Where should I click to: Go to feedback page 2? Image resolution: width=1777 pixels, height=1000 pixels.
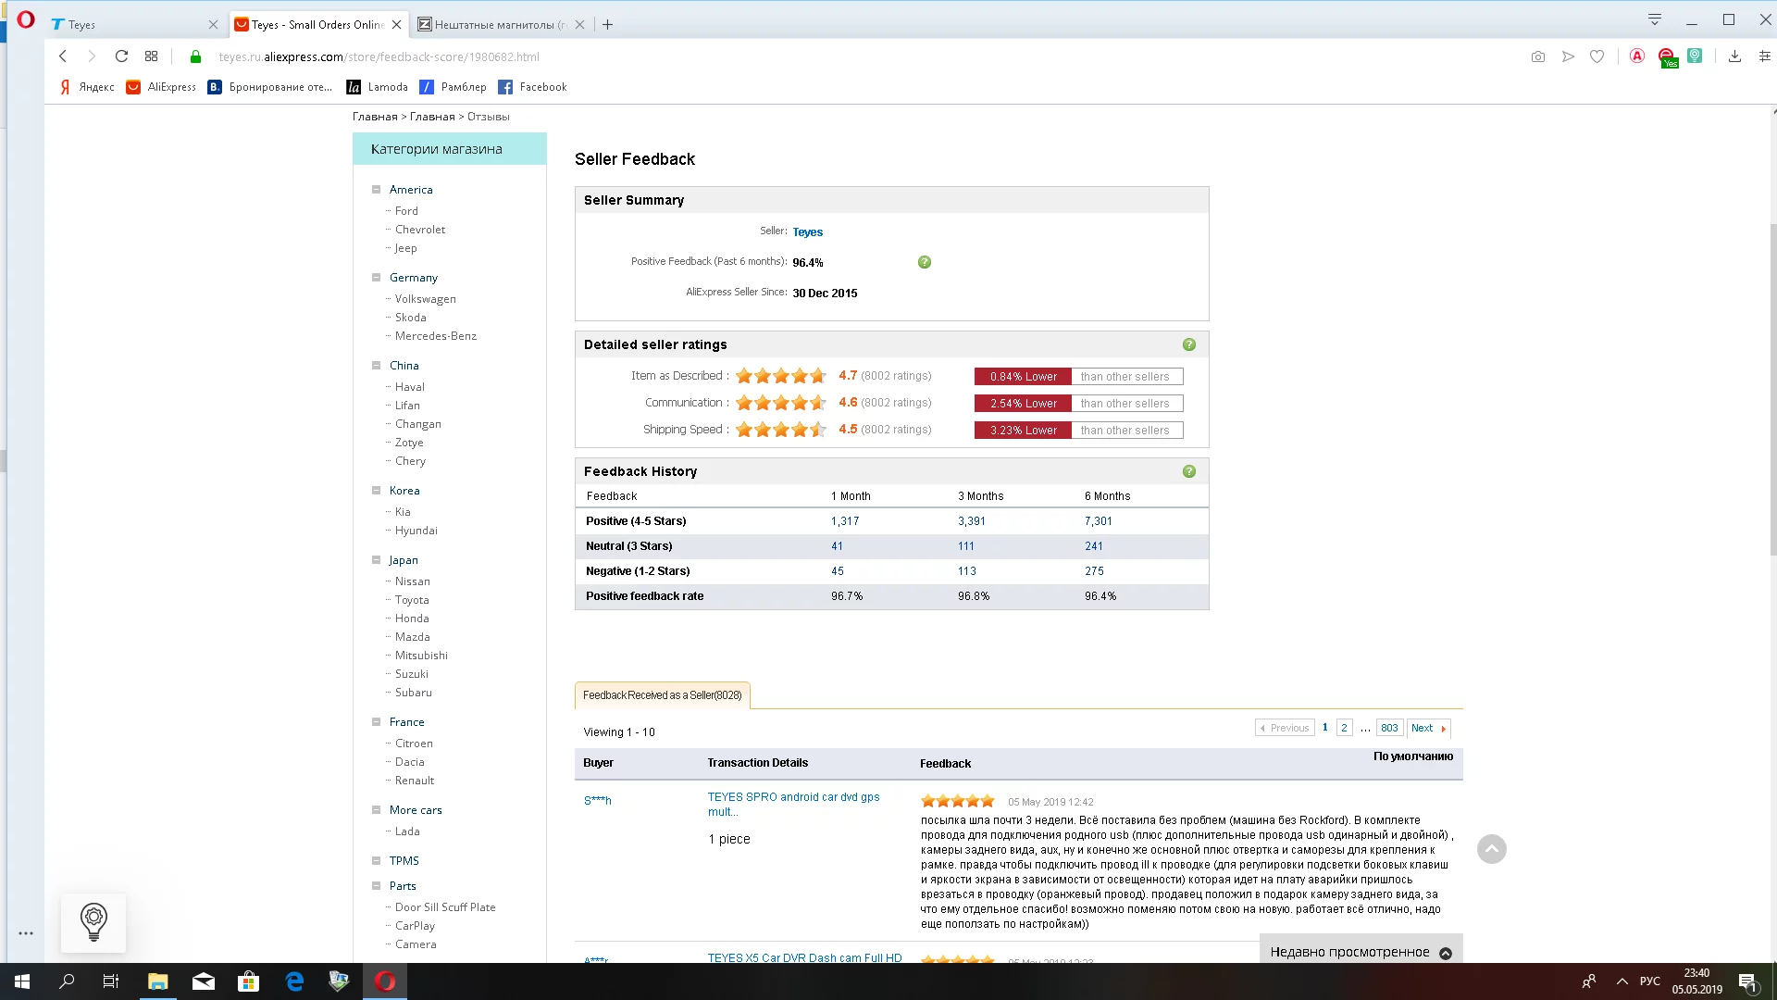point(1345,728)
